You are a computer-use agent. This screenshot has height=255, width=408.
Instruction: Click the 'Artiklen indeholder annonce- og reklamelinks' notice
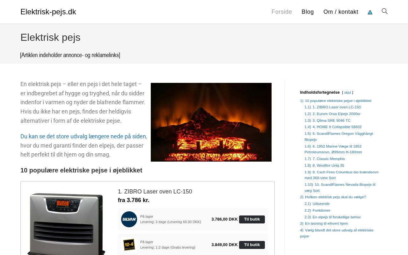coord(70,55)
